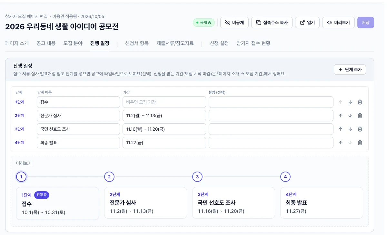
Task: Edit the 최종 발표 name field
Action: [x=78, y=143]
